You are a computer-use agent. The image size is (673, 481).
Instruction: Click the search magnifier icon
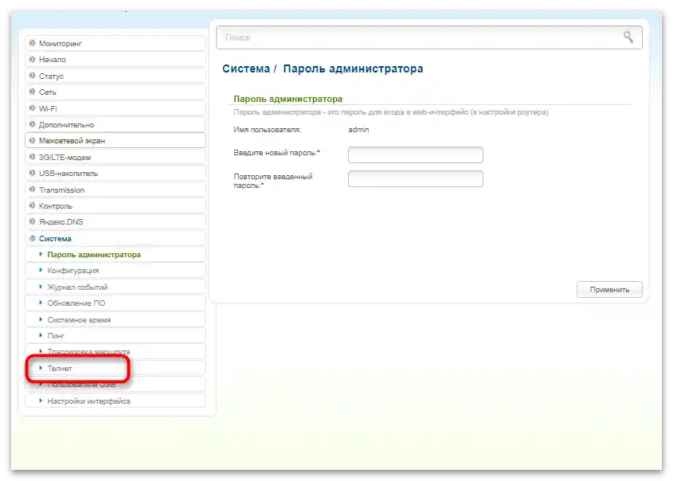(x=628, y=37)
